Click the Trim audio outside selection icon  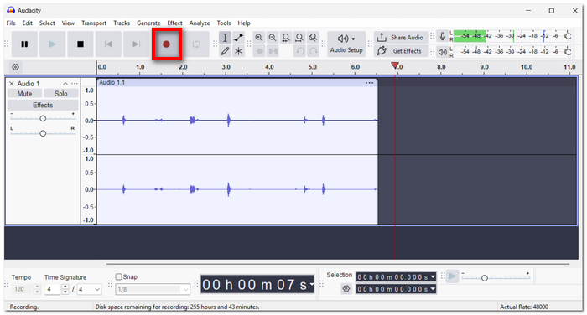pyautogui.click(x=259, y=51)
